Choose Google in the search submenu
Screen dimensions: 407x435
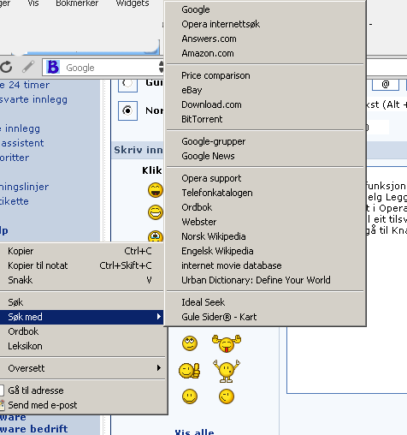265,9
